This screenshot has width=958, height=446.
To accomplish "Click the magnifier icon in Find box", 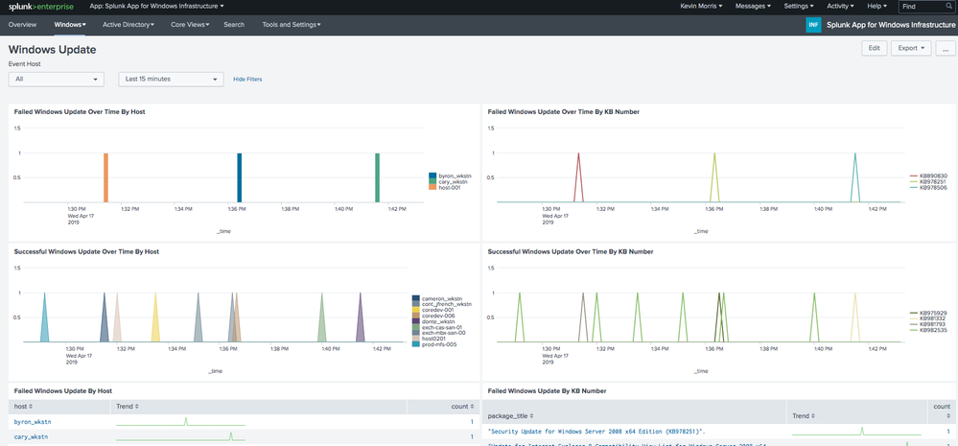I will coord(948,6).
